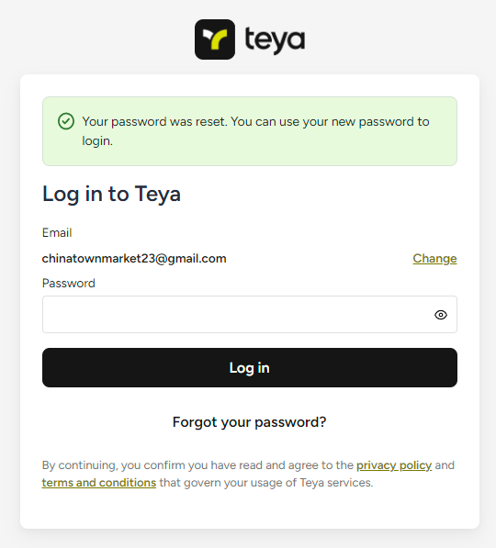Click the Password field label
This screenshot has height=548, width=496.
click(x=69, y=283)
